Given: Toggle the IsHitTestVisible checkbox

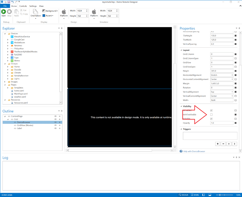Looking at the screenshot, I should pyautogui.click(x=211, y=115).
